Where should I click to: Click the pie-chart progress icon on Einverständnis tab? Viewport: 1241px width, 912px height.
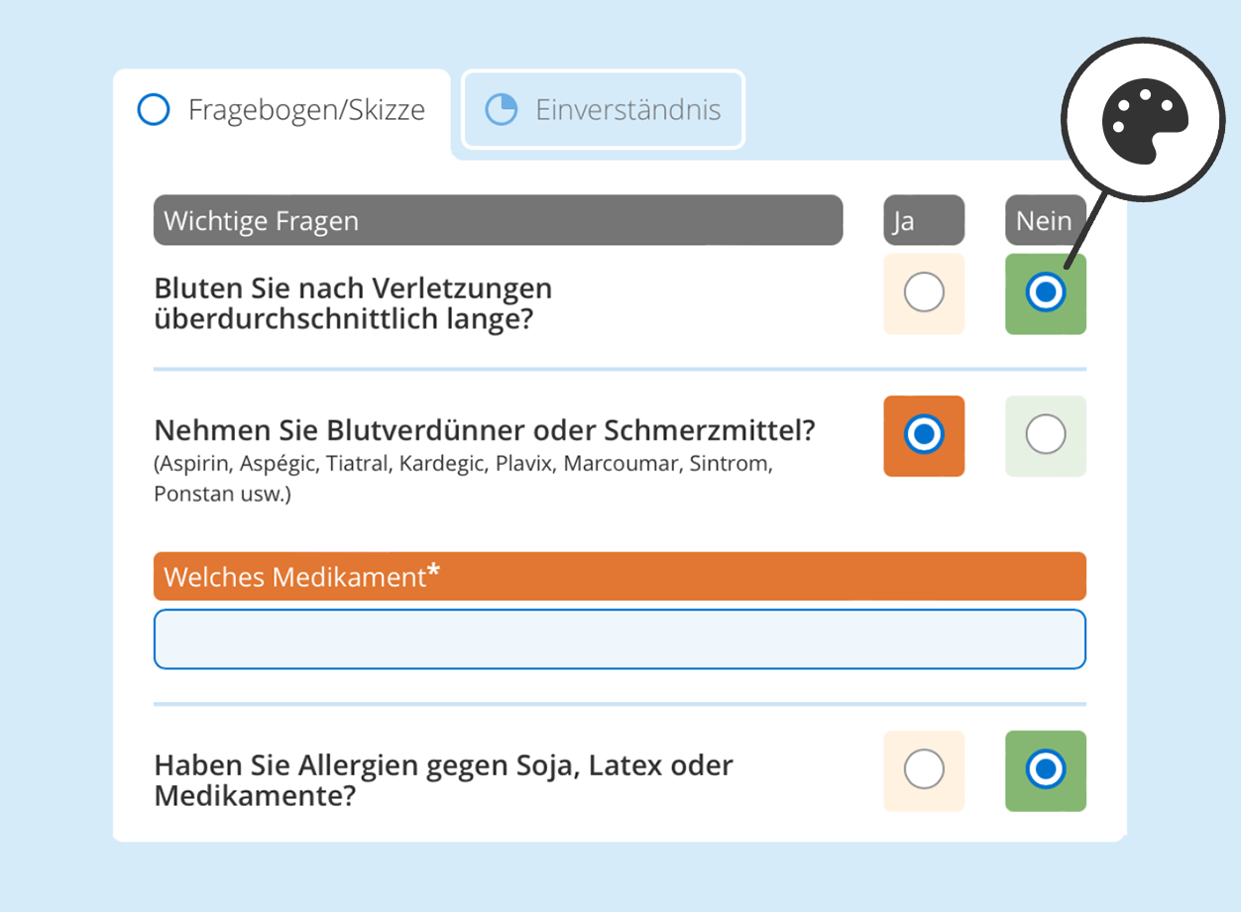pyautogui.click(x=504, y=109)
